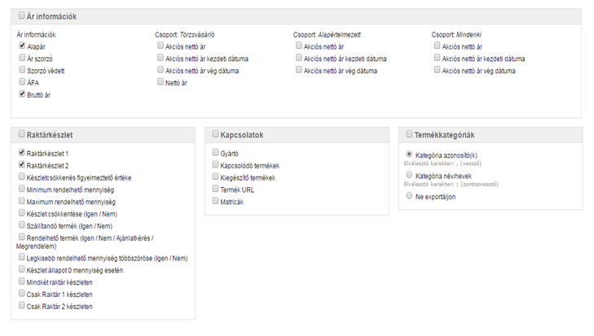Tick the ÁFA checkbox
594x336 pixels.
[x=22, y=81]
